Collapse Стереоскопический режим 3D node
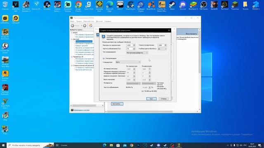Screen dimensions: 264x148 (x=72, y=66)
